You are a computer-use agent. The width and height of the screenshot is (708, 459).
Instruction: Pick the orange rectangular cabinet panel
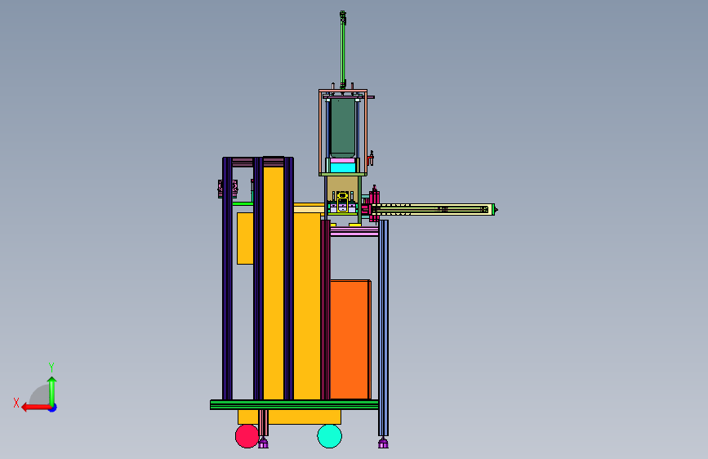pyautogui.click(x=350, y=339)
